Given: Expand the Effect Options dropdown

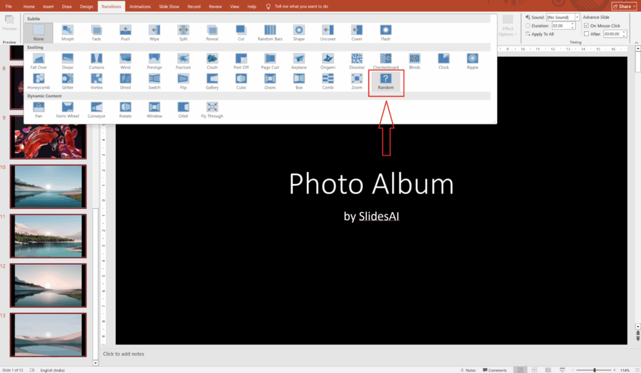Looking at the screenshot, I should coord(507,28).
